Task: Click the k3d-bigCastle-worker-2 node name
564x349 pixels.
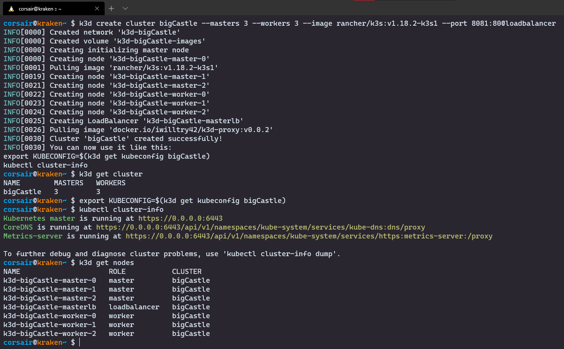Action: 50,333
